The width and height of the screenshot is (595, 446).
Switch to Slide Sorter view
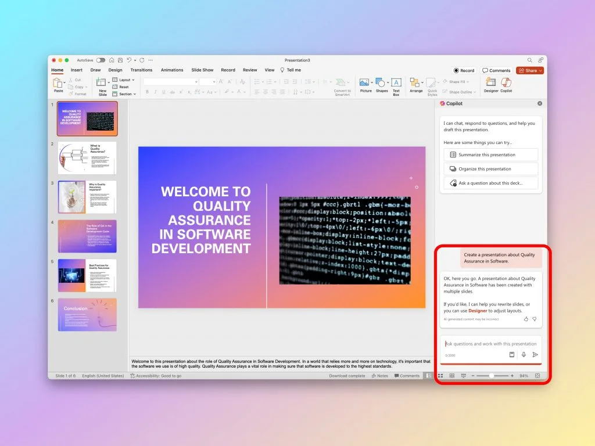point(440,376)
